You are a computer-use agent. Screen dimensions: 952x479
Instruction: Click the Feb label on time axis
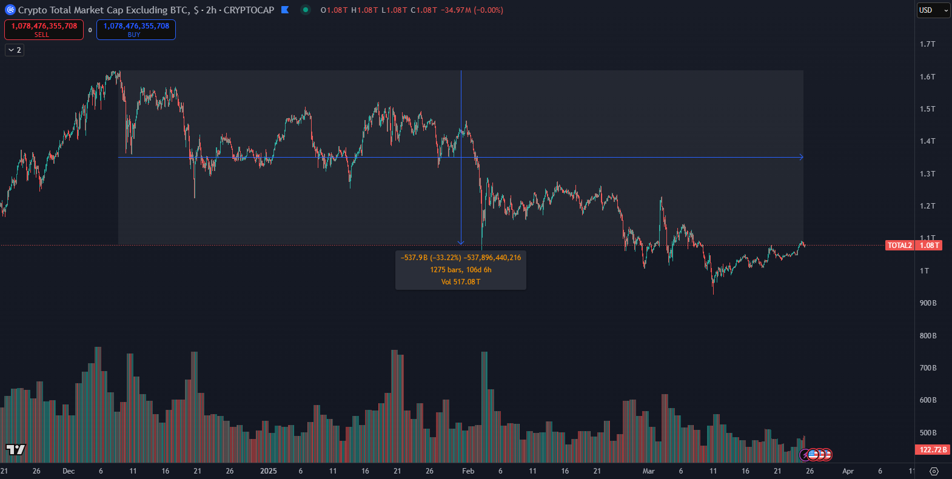click(468, 471)
